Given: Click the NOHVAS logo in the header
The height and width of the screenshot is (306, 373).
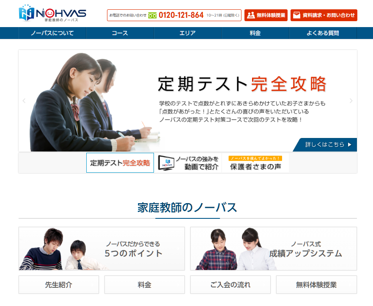Looking at the screenshot, I should (52, 14).
